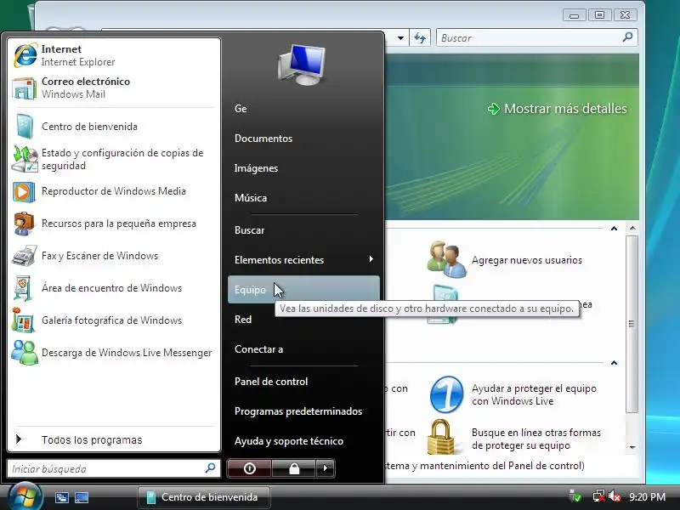Select Buscar in Start menu right pane

[x=303, y=230]
